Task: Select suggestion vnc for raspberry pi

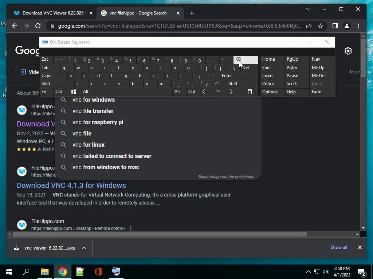Action: click(158, 122)
